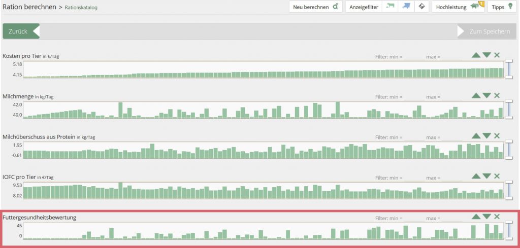The width and height of the screenshot is (520, 248).
Task: Sort Milchmenge descending with down triangle
Action: click(486, 95)
